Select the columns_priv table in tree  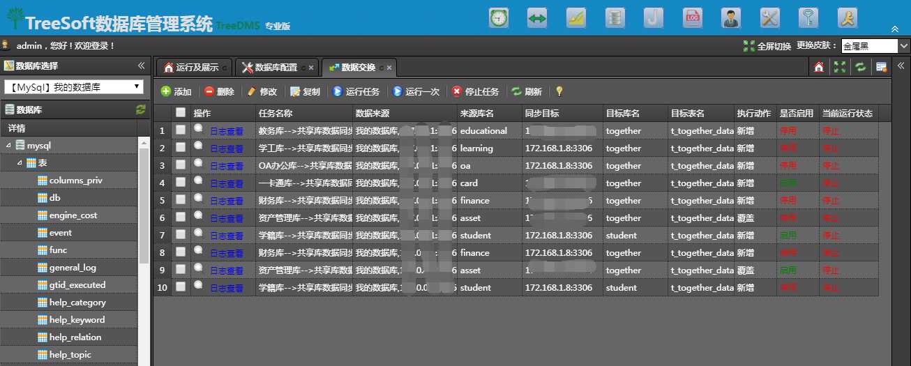pyautogui.click(x=75, y=181)
